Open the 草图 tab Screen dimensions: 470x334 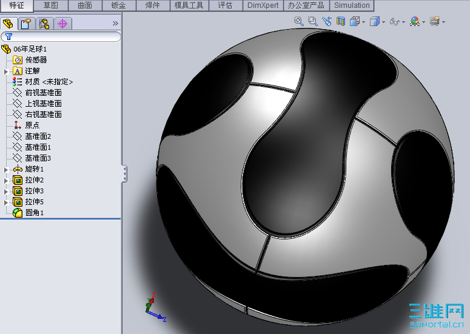point(51,5)
